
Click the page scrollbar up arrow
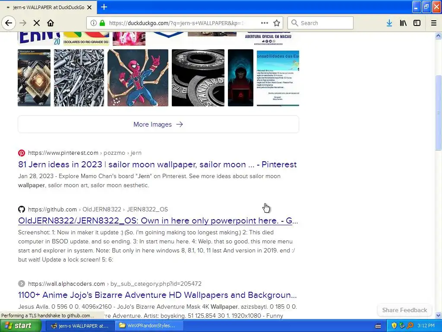(x=438, y=35)
